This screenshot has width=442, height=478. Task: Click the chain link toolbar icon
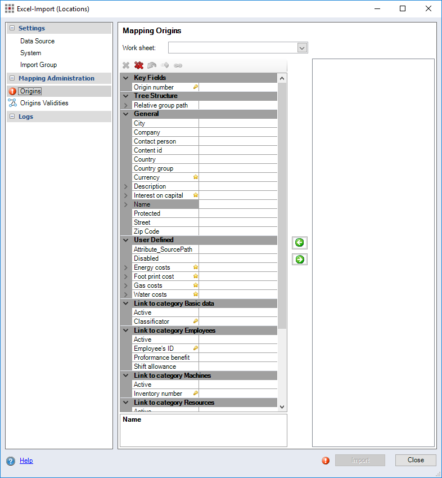[x=178, y=65]
